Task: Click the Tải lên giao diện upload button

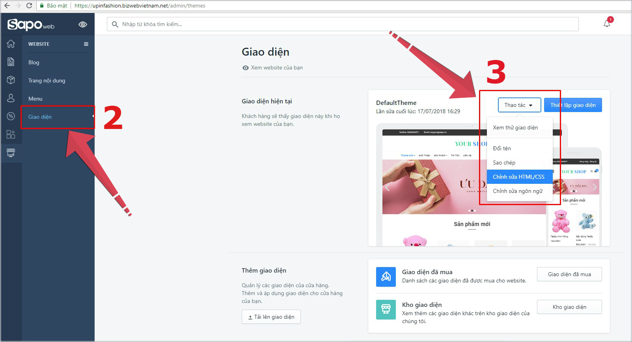Action: [x=271, y=317]
